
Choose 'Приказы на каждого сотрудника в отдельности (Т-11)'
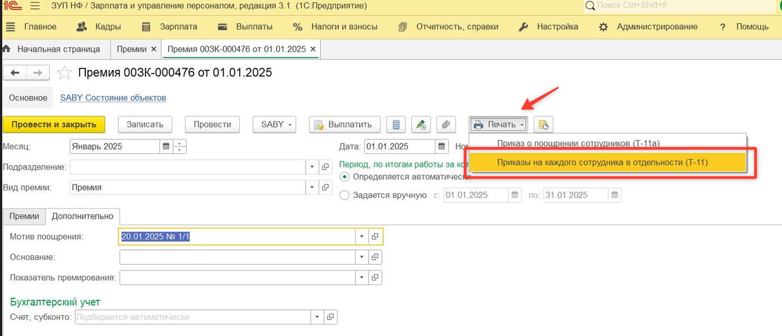(602, 162)
